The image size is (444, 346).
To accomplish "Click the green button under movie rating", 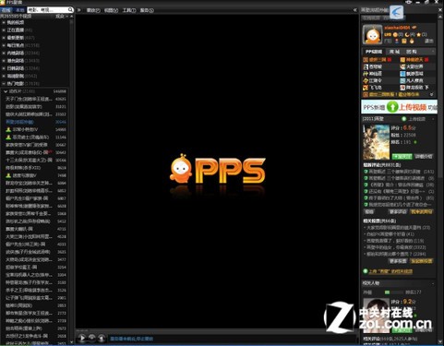I will (x=402, y=157).
